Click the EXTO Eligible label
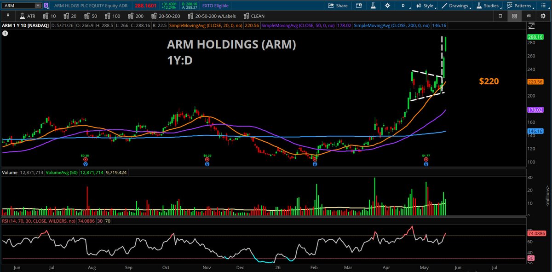Screen dimensions: 552x272 (x=214, y=6)
